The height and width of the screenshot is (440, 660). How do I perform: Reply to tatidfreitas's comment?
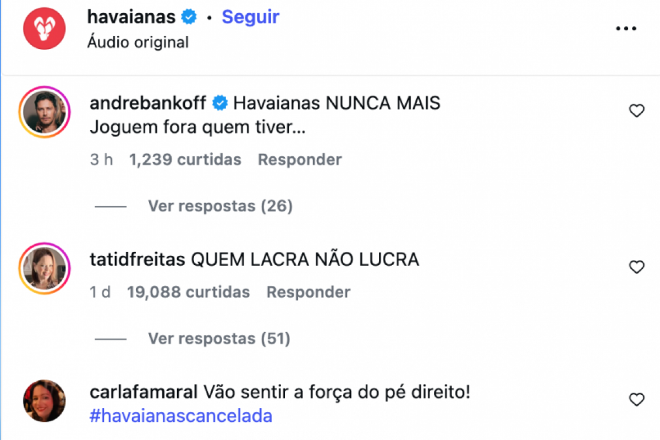coord(308,292)
